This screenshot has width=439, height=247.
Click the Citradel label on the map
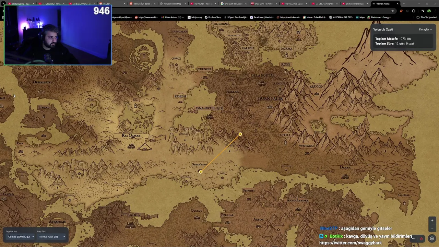130,215
